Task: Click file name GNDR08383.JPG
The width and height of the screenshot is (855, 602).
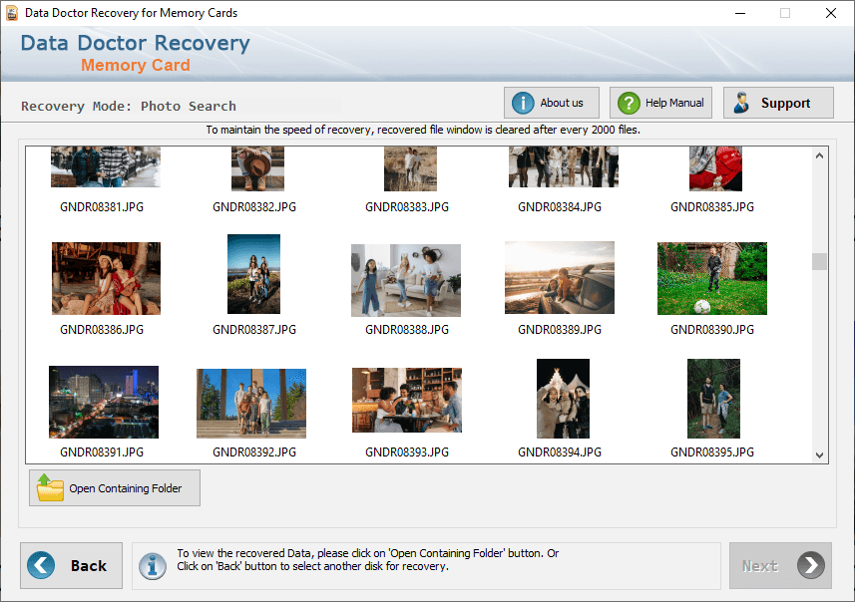Action: click(407, 207)
